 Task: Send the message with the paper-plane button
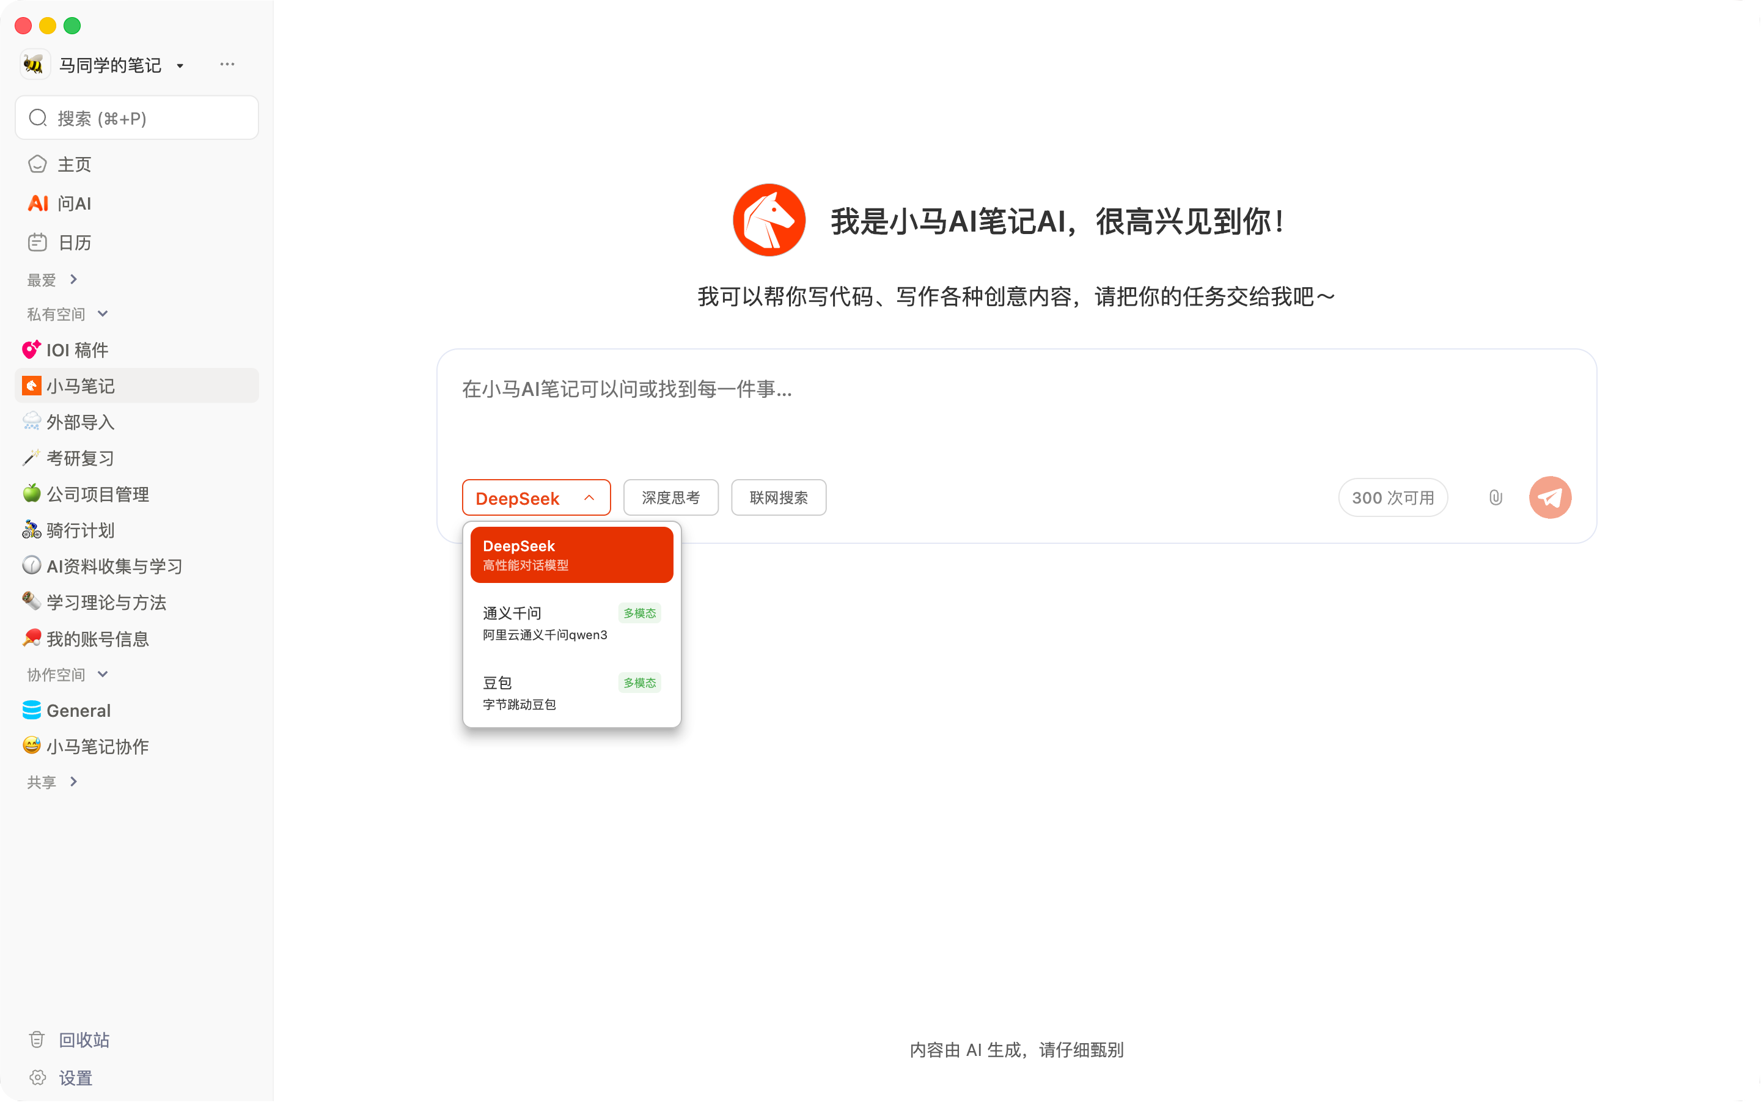point(1551,497)
